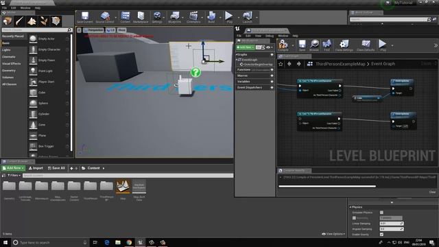Screen dimensions: 439x247
Task: Click Save in Level Blueprint toolbar
Action: coord(302,45)
